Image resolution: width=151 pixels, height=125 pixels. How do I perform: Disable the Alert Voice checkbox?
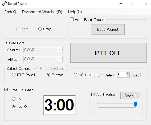point(93,94)
